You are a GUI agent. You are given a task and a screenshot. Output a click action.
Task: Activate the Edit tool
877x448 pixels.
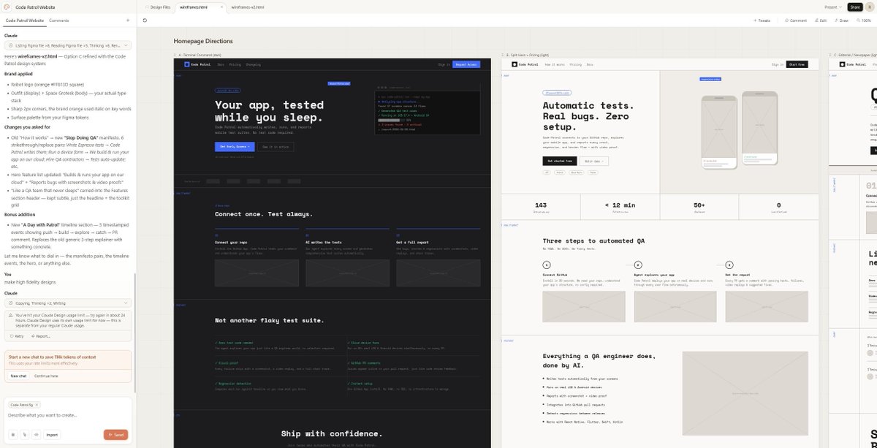coord(821,20)
